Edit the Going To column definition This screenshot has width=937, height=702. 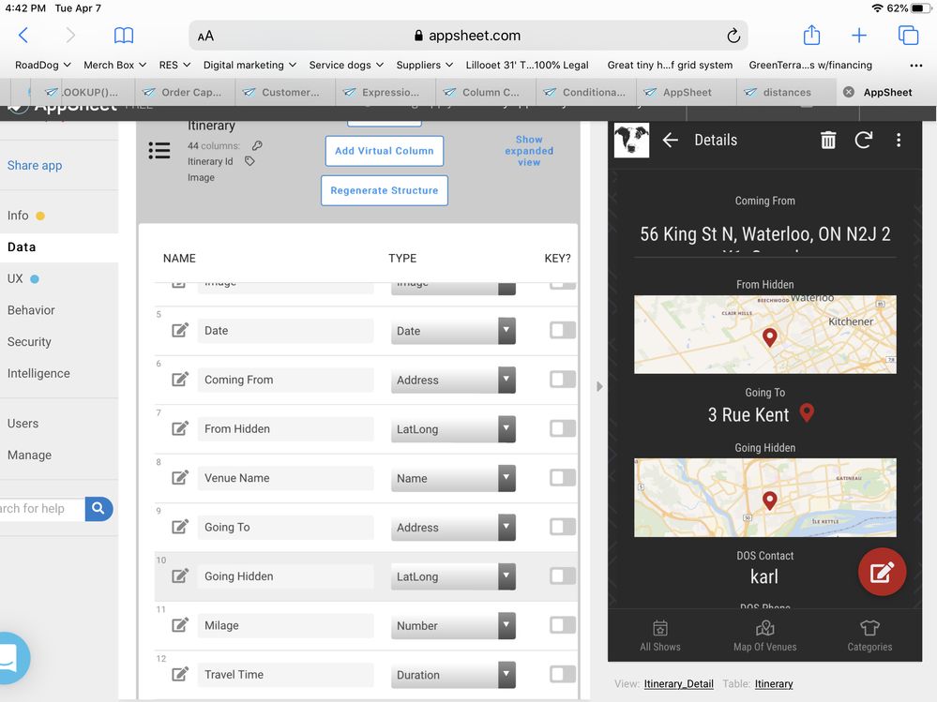pos(180,527)
